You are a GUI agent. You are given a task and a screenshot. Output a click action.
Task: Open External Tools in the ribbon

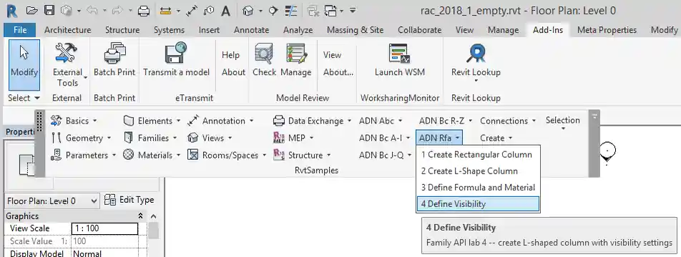pyautogui.click(x=67, y=64)
